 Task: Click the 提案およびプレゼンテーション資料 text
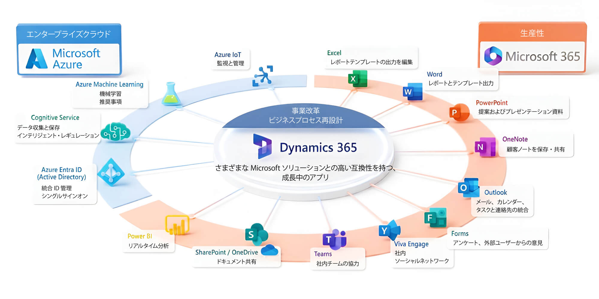point(521,112)
